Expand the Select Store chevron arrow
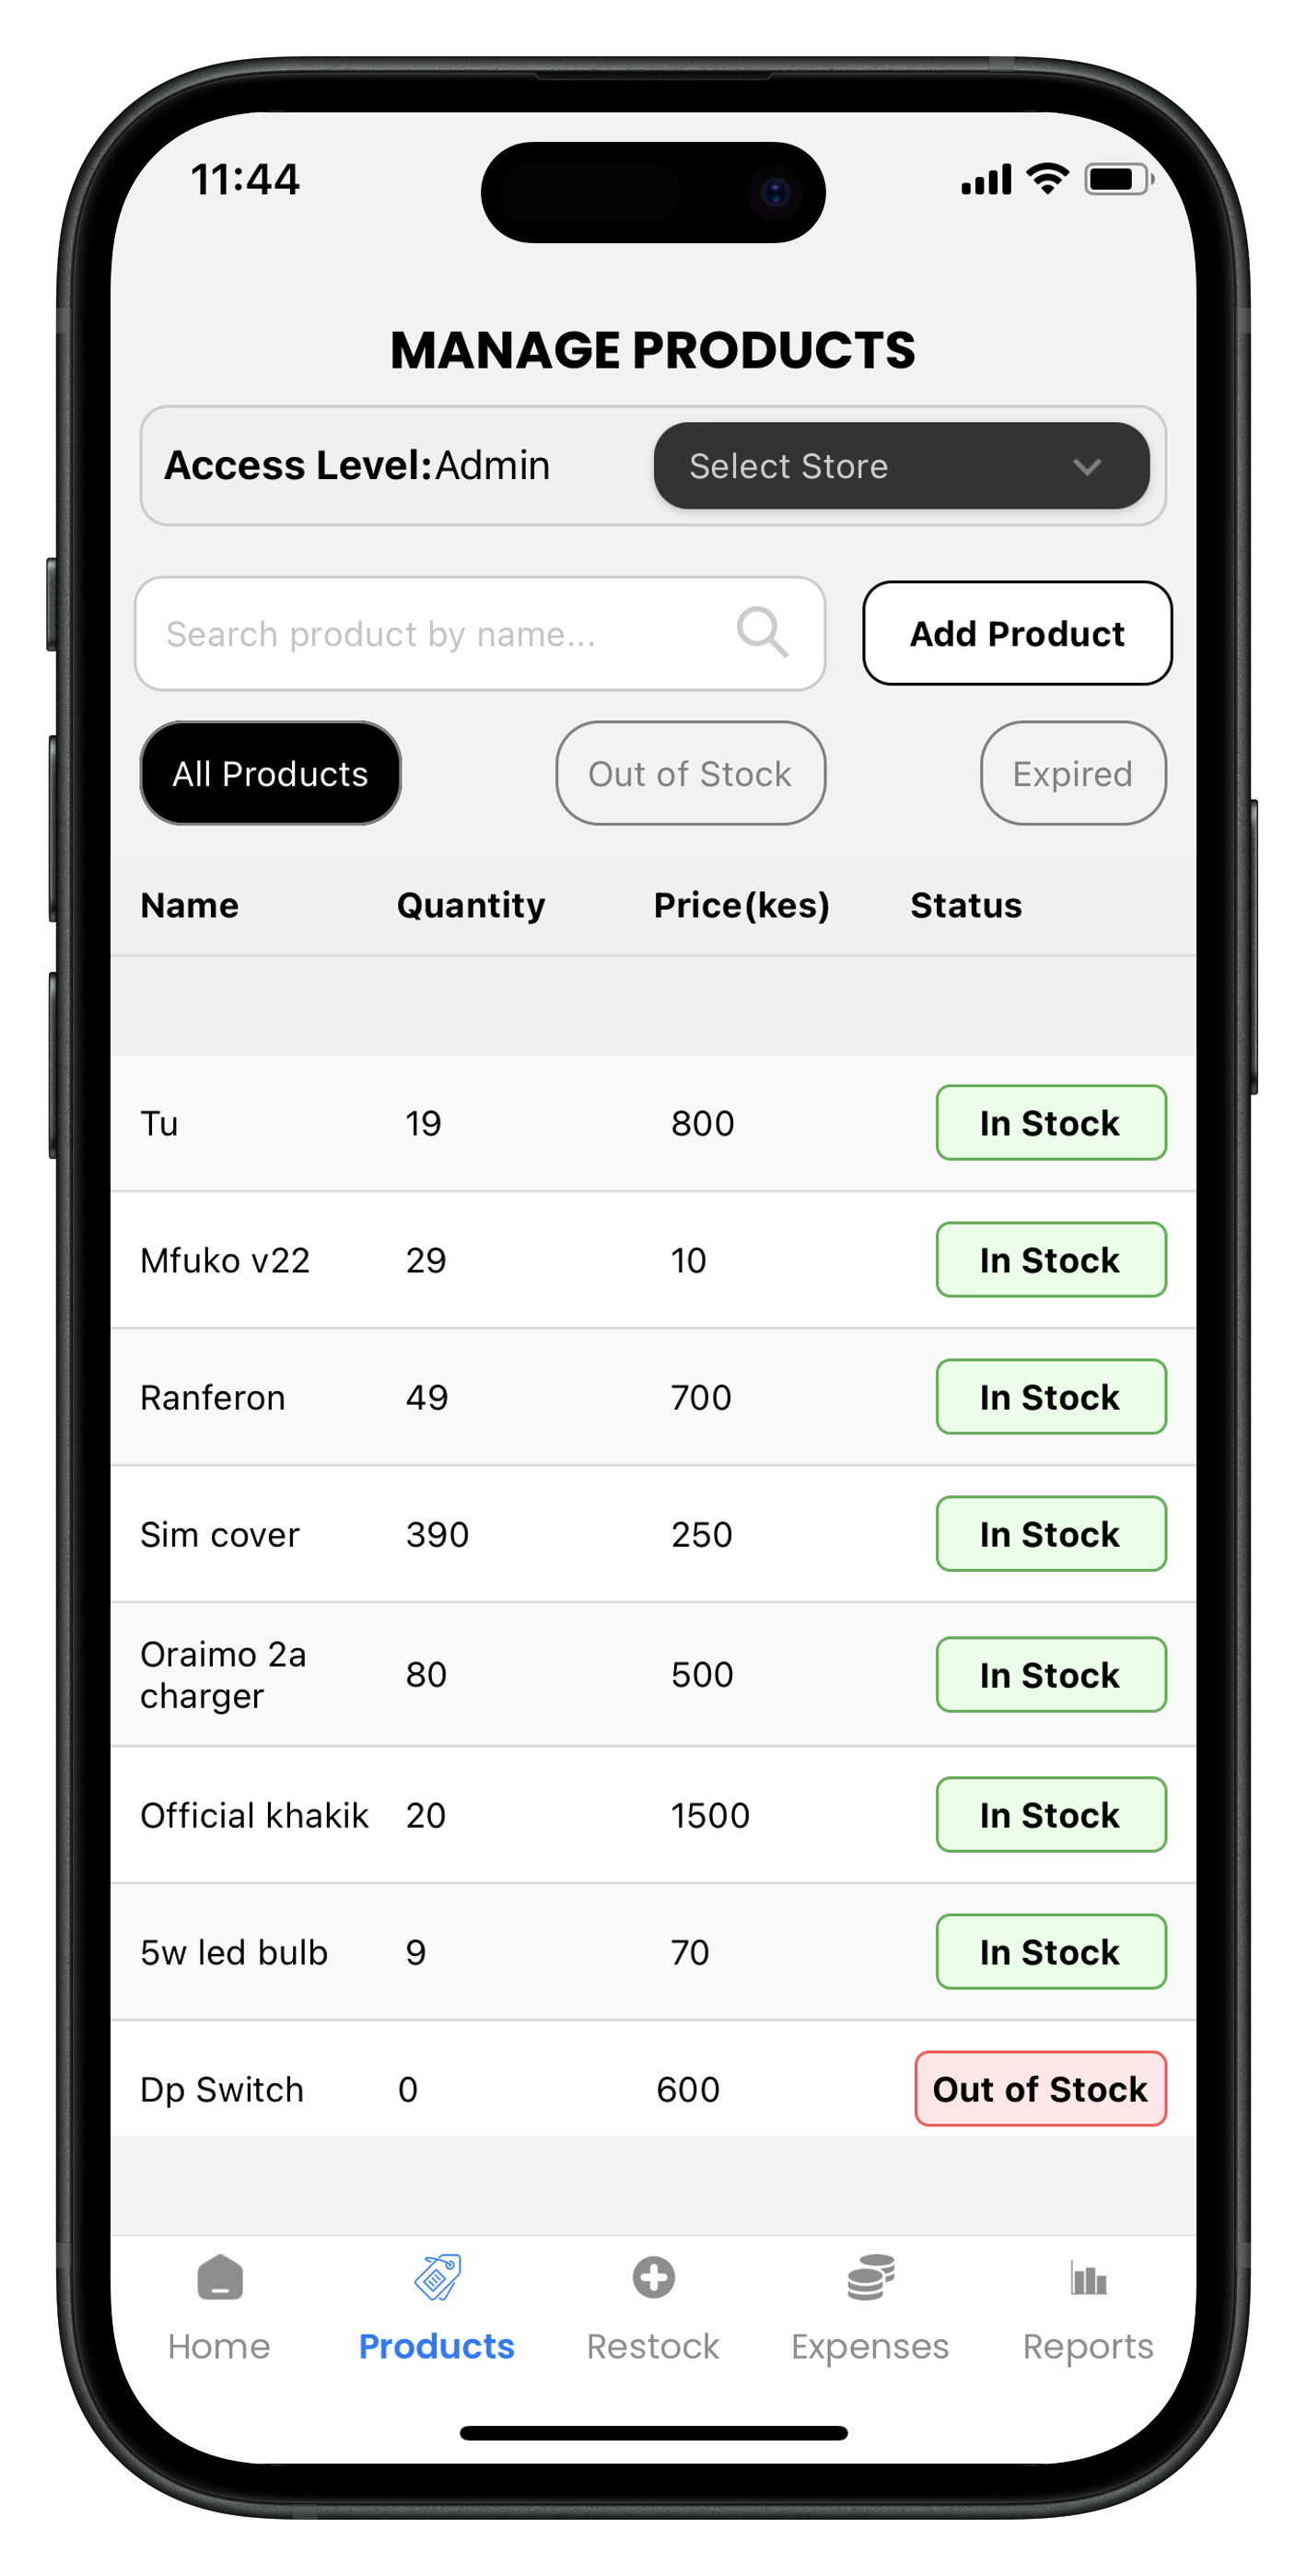The width and height of the screenshot is (1307, 2576). tap(1087, 467)
